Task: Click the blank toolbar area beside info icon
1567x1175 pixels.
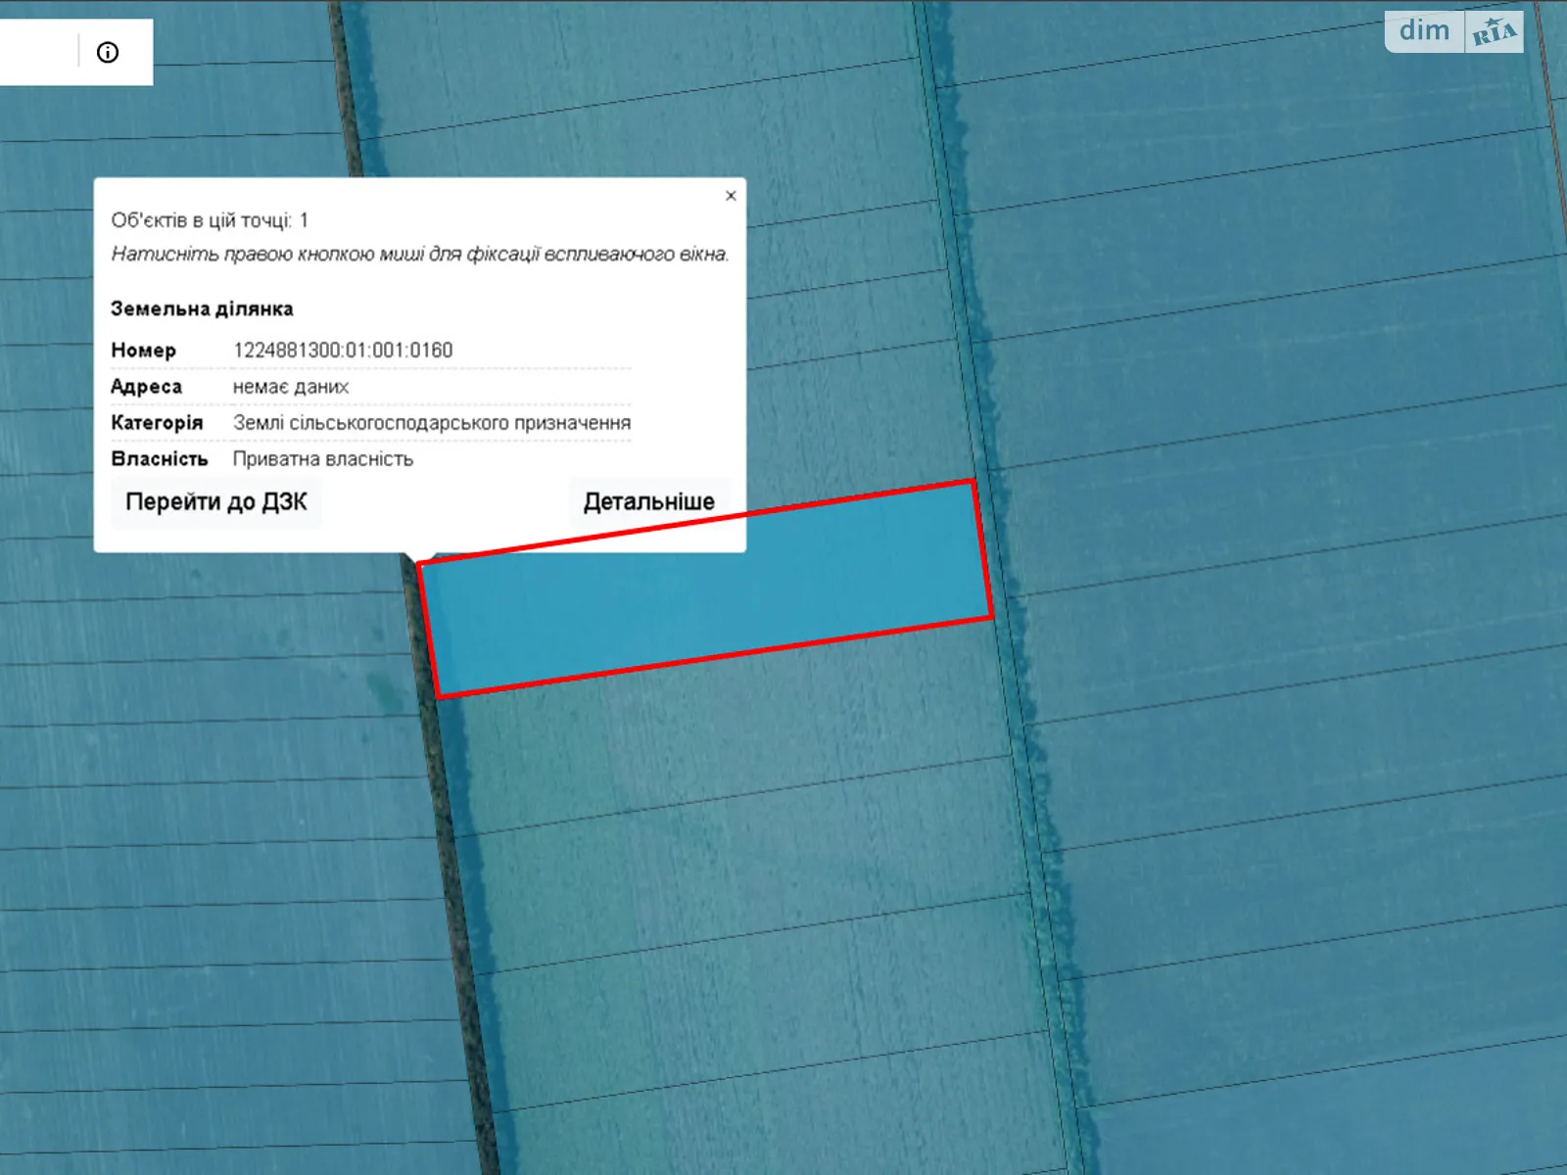Action: [37, 53]
